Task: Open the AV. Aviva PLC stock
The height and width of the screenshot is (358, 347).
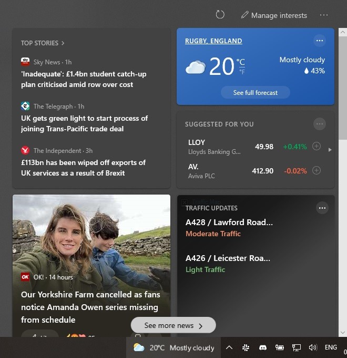Action: pos(230,171)
